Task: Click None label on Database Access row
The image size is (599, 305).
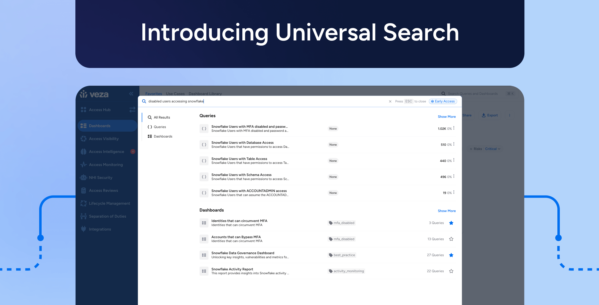Action: click(333, 145)
